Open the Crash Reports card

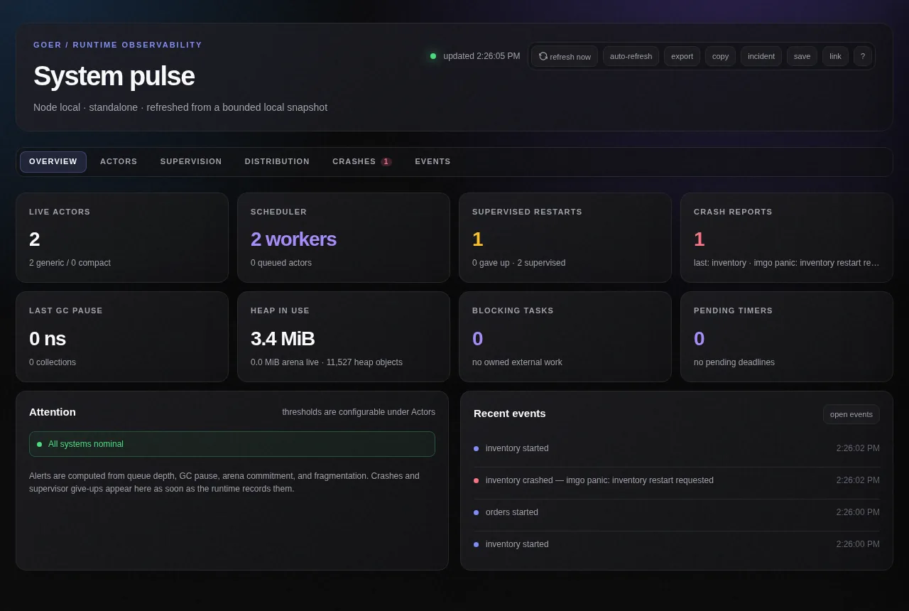point(787,238)
